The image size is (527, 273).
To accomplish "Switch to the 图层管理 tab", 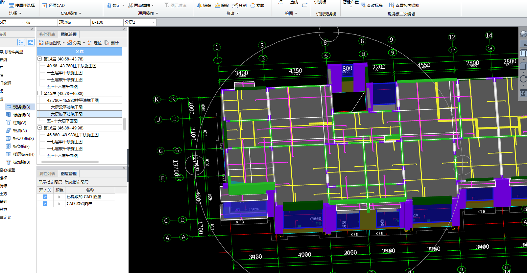I will tap(69, 173).
